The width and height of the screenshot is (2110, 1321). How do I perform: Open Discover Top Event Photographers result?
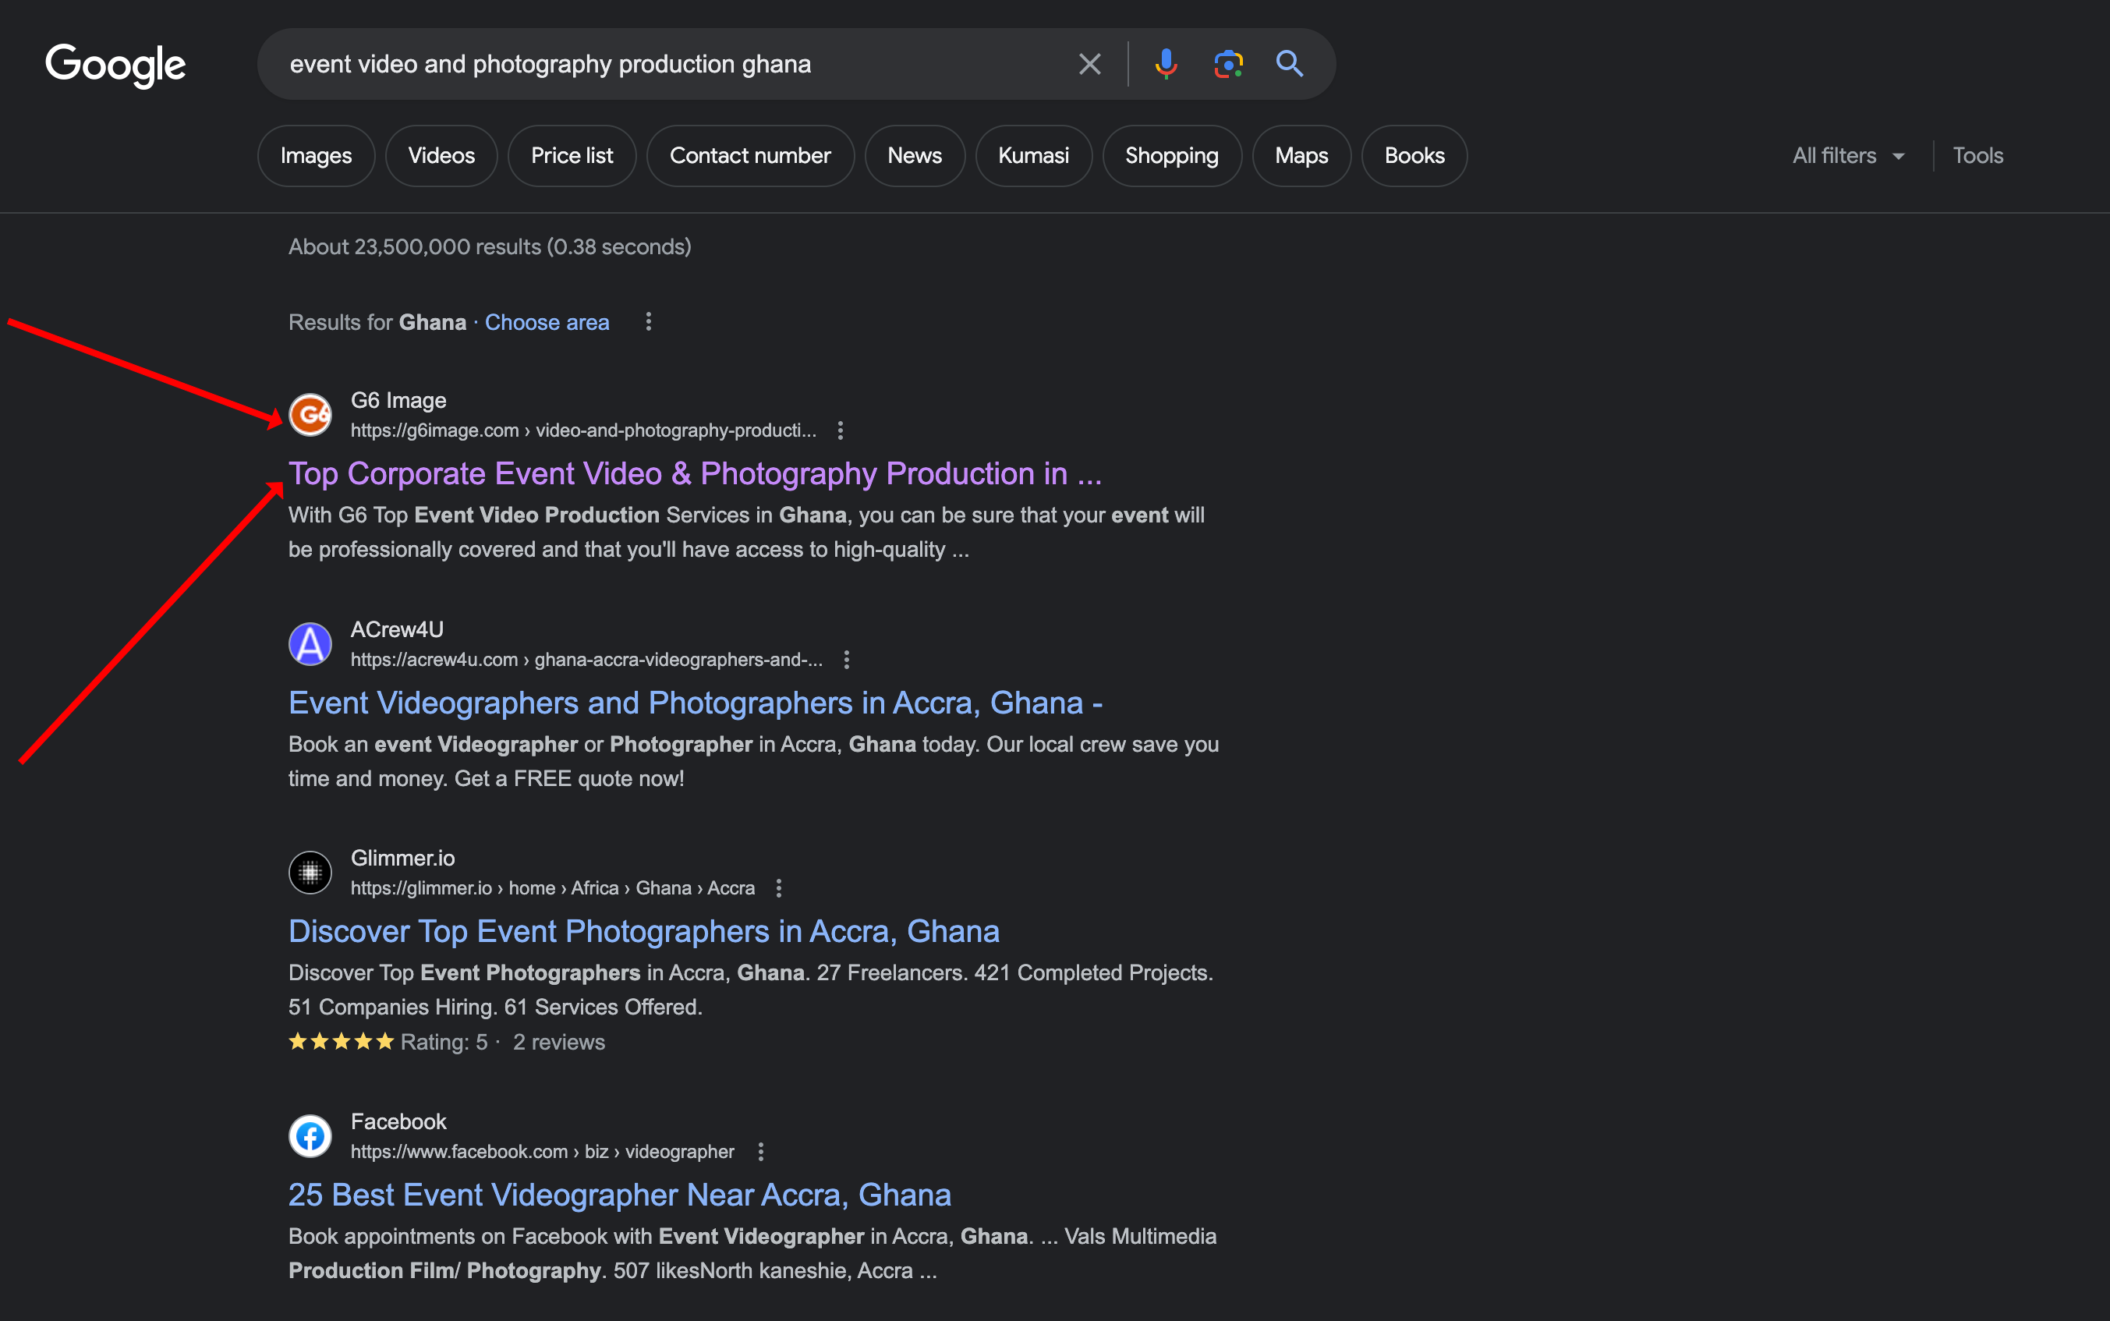[643, 931]
